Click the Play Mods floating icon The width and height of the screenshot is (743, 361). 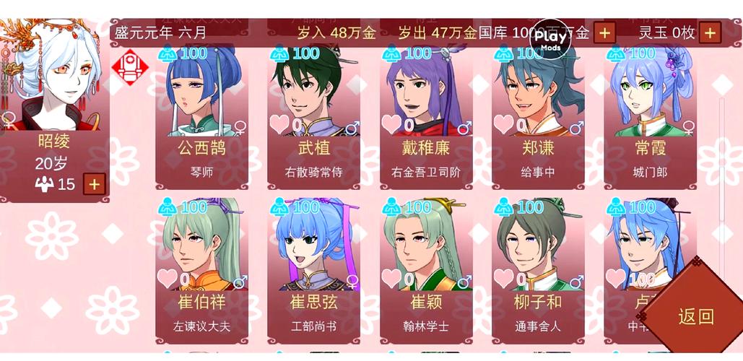(x=551, y=39)
